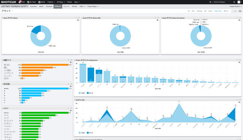
Task: Toggle dark blue legend in pipeline step chart
Action: 90,133
